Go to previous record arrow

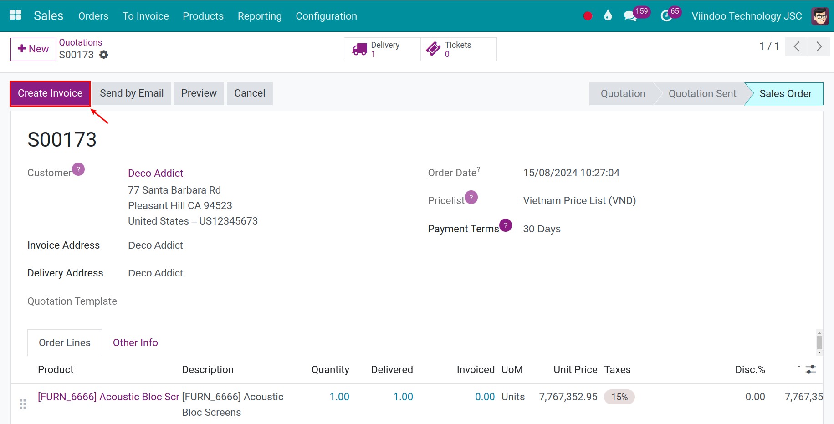click(797, 46)
